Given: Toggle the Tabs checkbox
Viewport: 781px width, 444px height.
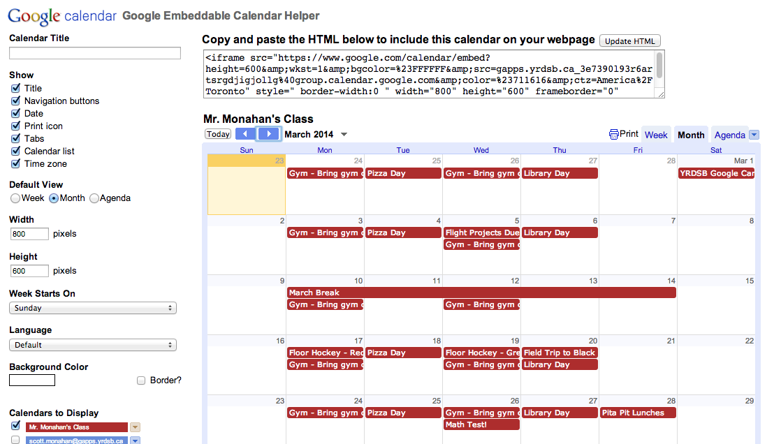Looking at the screenshot, I should tap(15, 138).
